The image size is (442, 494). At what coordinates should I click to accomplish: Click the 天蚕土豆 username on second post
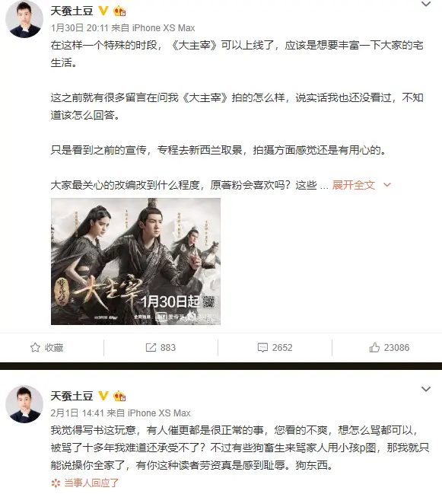72,396
